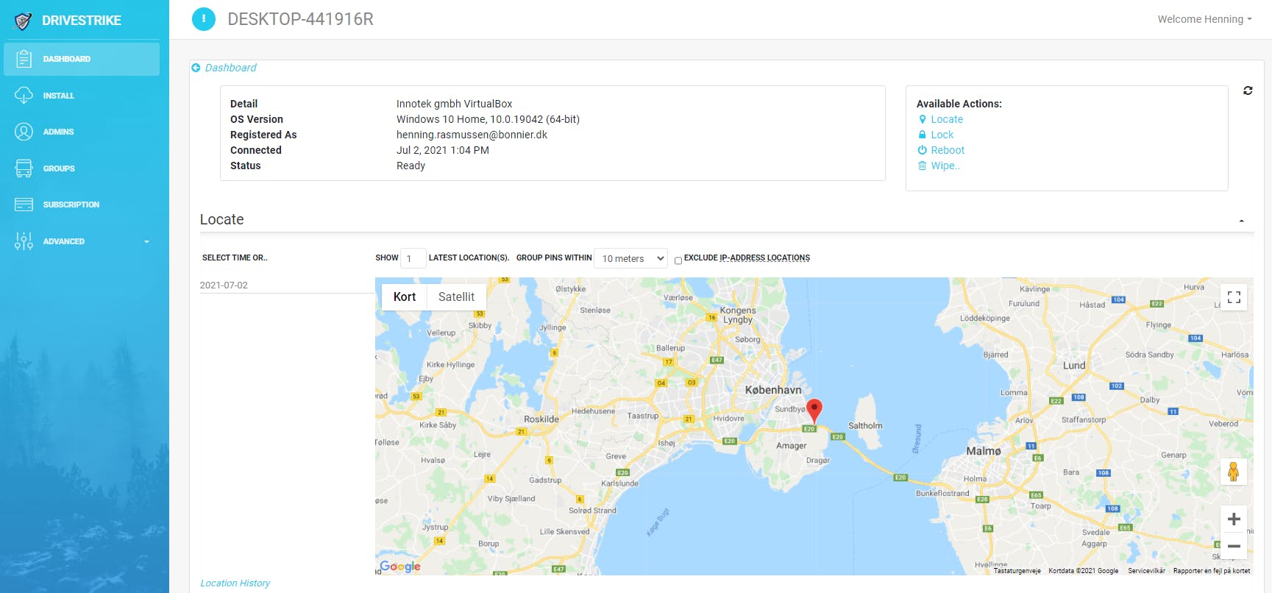
Task: Click the Google logo on the map
Action: tap(400, 566)
